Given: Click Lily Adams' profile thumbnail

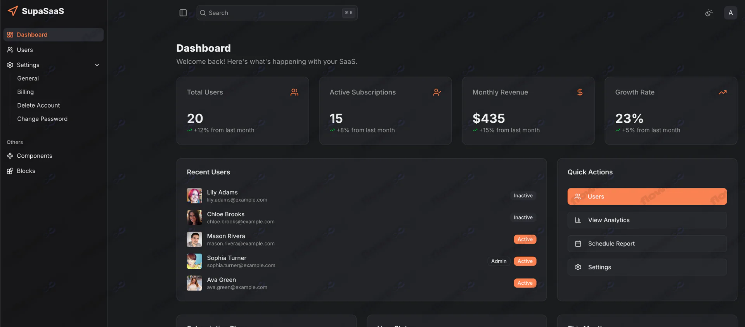Looking at the screenshot, I should click(194, 196).
